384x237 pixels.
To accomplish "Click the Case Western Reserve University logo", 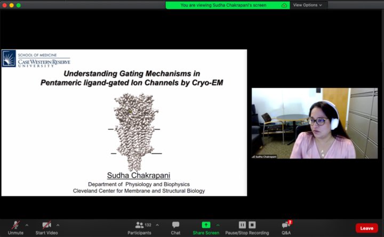I will pyautogui.click(x=36, y=59).
